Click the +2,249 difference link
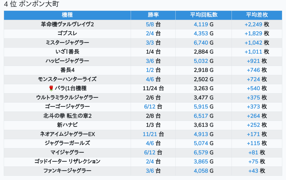 (x=253, y=24)
